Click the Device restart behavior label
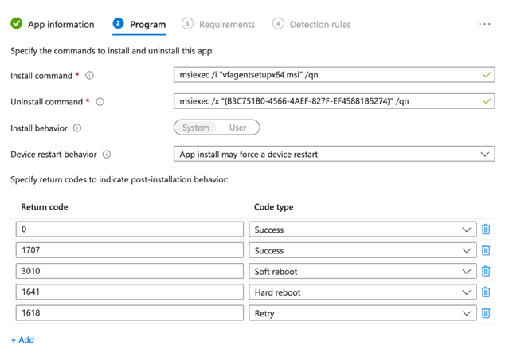 coord(54,155)
